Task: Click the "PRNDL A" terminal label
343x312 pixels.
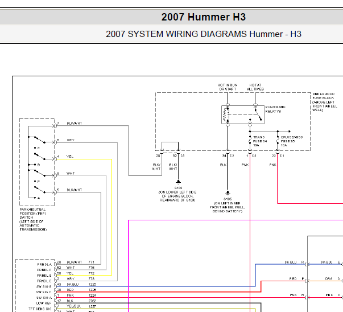Action: point(44,265)
